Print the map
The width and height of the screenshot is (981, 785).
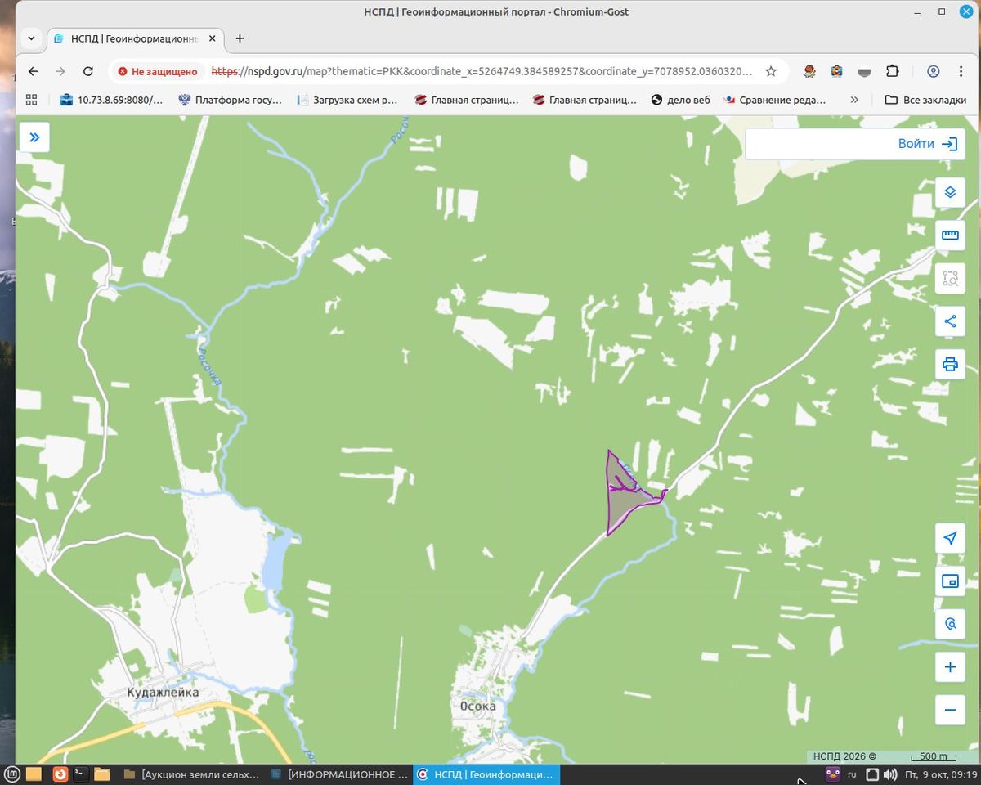pos(950,365)
